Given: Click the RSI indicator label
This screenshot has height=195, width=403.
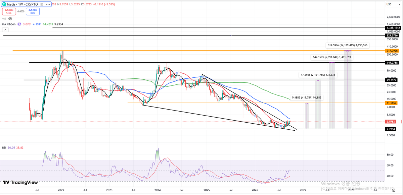Looking at the screenshot, I should point(4,147).
